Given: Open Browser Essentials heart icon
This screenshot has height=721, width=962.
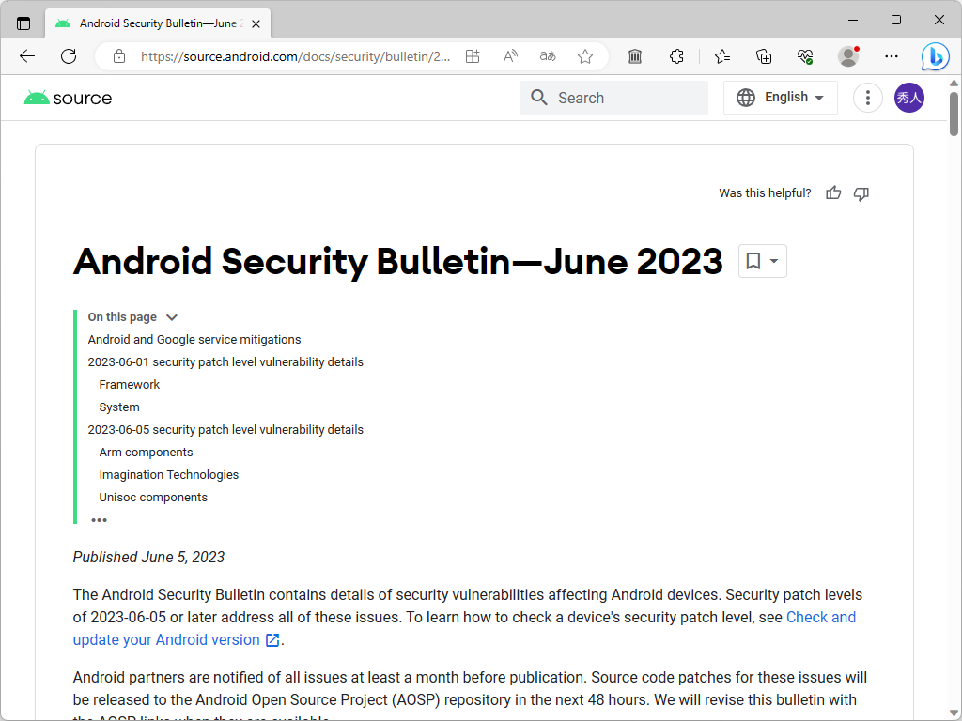Looking at the screenshot, I should (x=805, y=56).
